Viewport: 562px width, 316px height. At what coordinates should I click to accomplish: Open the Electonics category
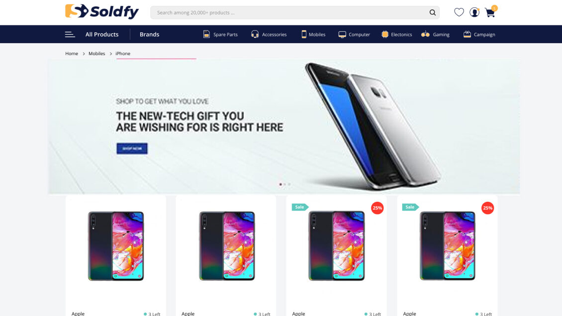click(396, 34)
